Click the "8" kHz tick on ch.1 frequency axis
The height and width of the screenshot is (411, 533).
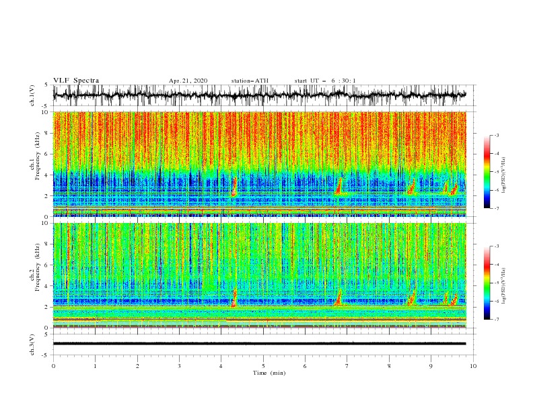pos(47,133)
